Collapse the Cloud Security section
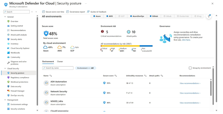223x114 pixels. [x=5, y=68]
